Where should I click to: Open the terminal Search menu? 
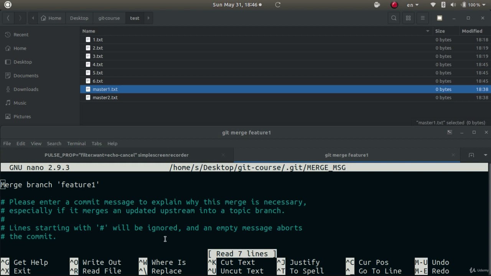point(54,143)
